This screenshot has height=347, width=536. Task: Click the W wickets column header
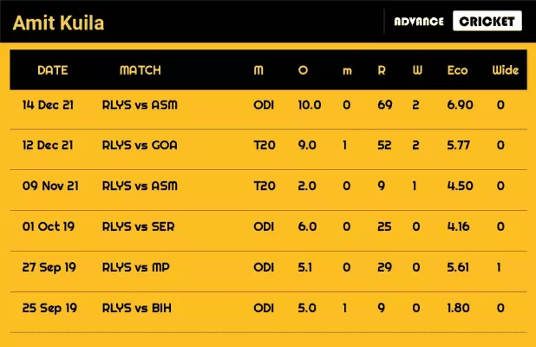[x=417, y=70]
